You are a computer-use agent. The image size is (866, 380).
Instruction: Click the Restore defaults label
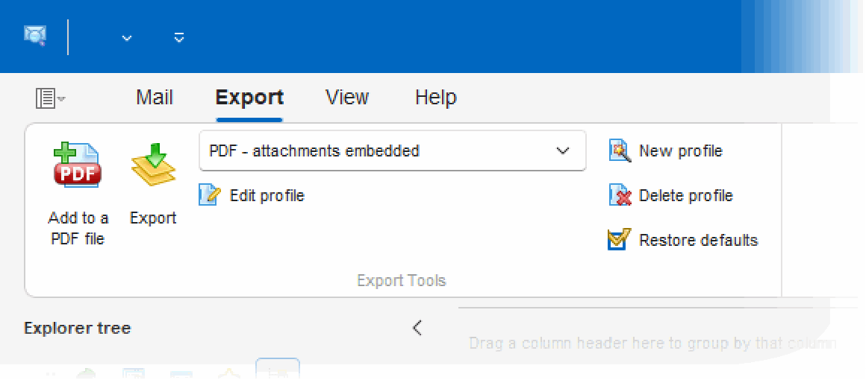pyautogui.click(x=699, y=240)
